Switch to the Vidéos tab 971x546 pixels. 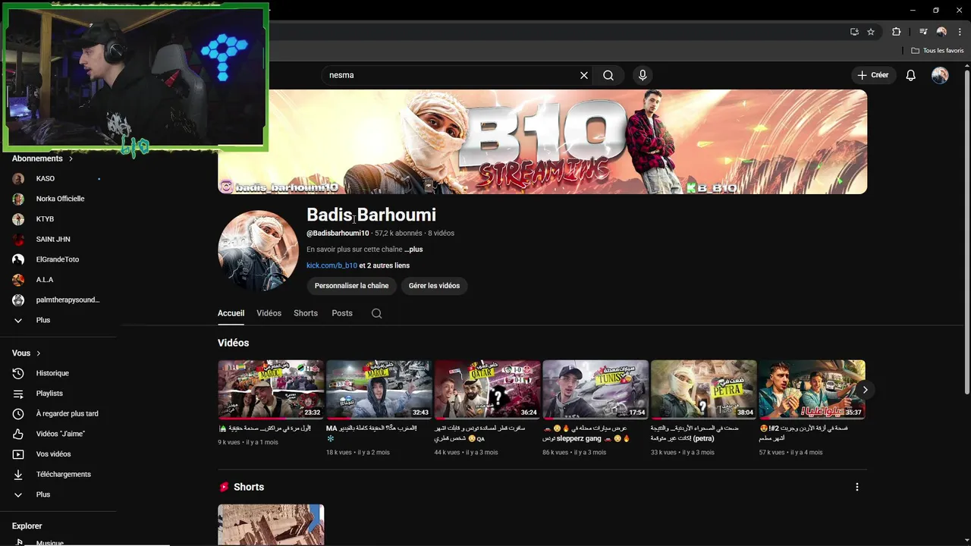[x=269, y=313]
